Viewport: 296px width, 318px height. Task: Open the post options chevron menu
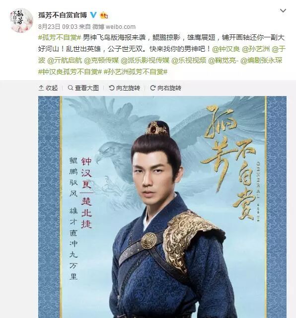coord(283,10)
